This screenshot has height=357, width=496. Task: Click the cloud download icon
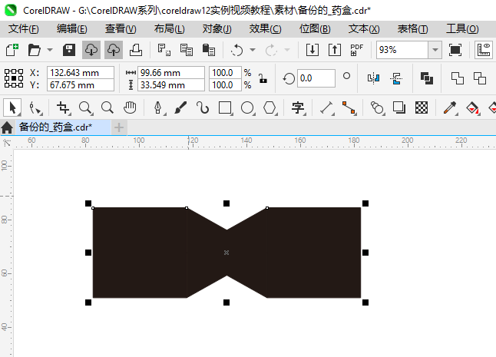pos(91,50)
